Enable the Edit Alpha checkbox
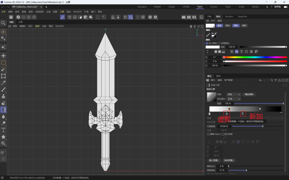The image size is (289, 180). tap(208, 134)
